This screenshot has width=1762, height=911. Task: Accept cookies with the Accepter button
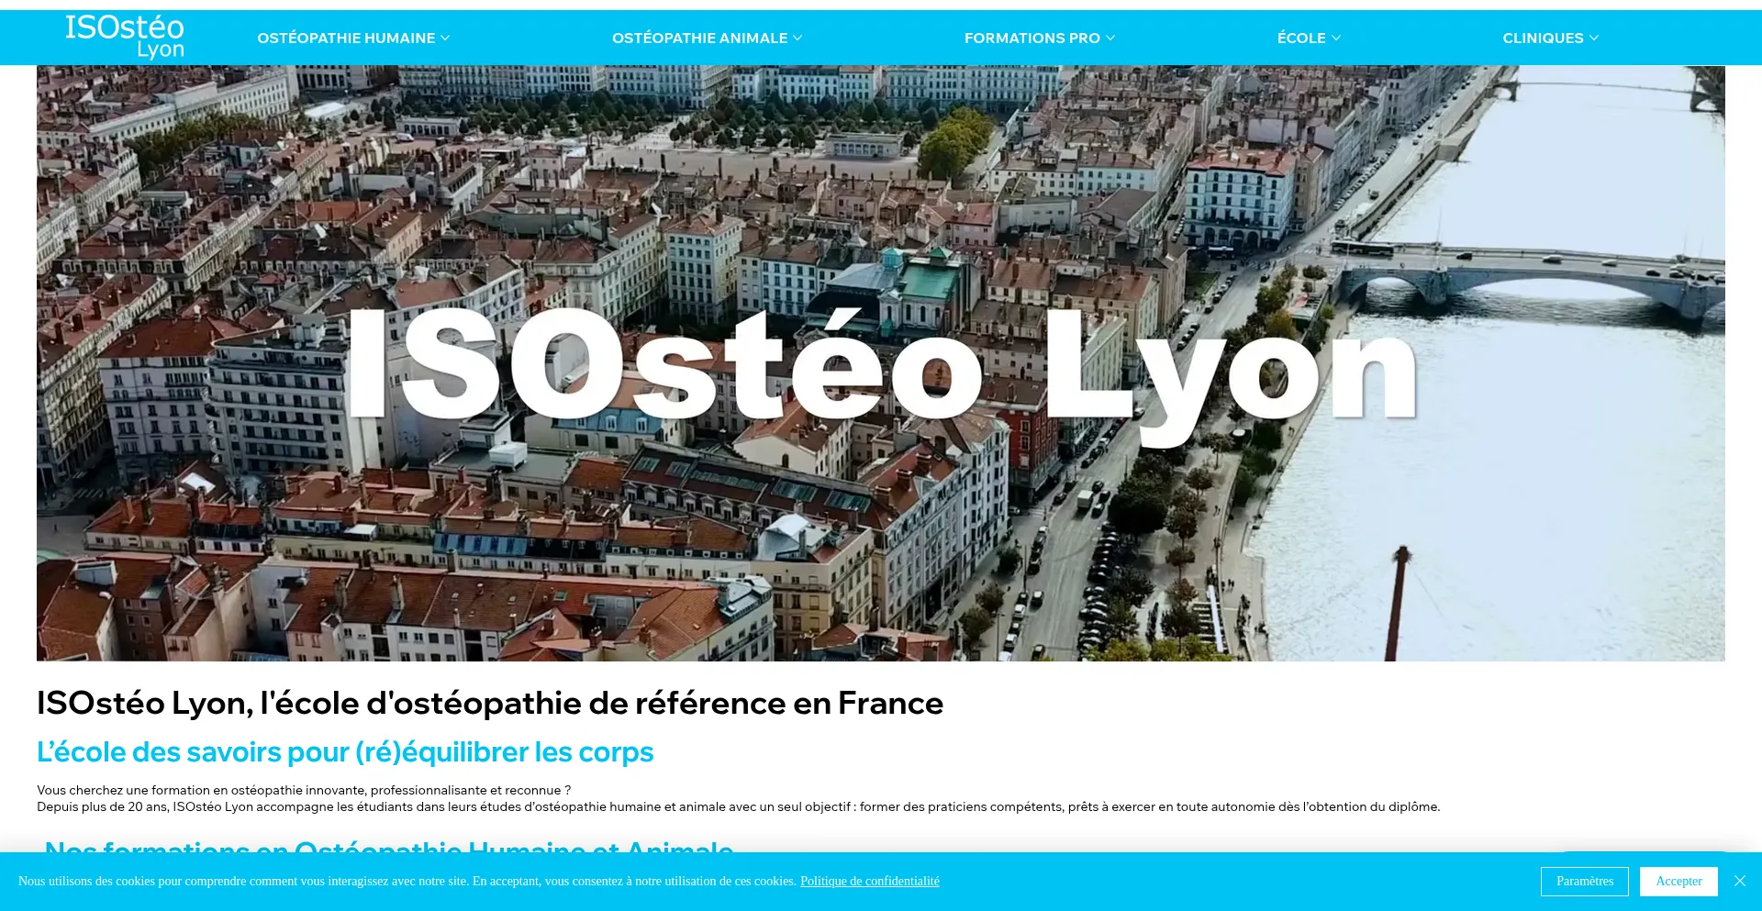[x=1678, y=881]
